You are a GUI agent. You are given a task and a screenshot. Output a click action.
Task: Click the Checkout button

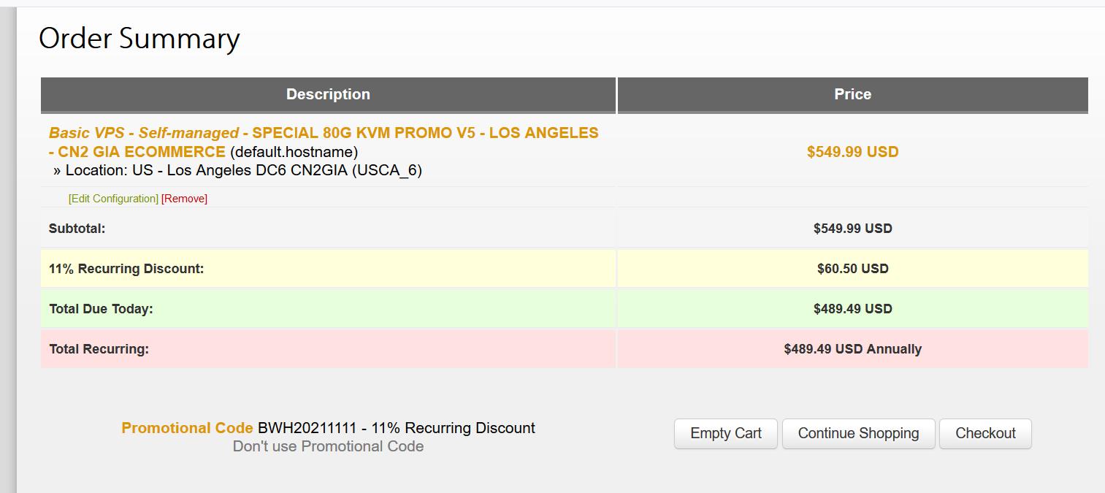[x=985, y=434]
